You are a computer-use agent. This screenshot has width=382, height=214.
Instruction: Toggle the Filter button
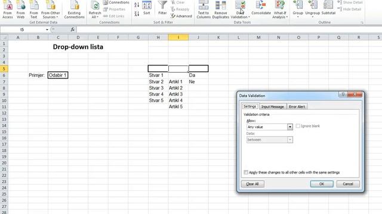(x=162, y=8)
